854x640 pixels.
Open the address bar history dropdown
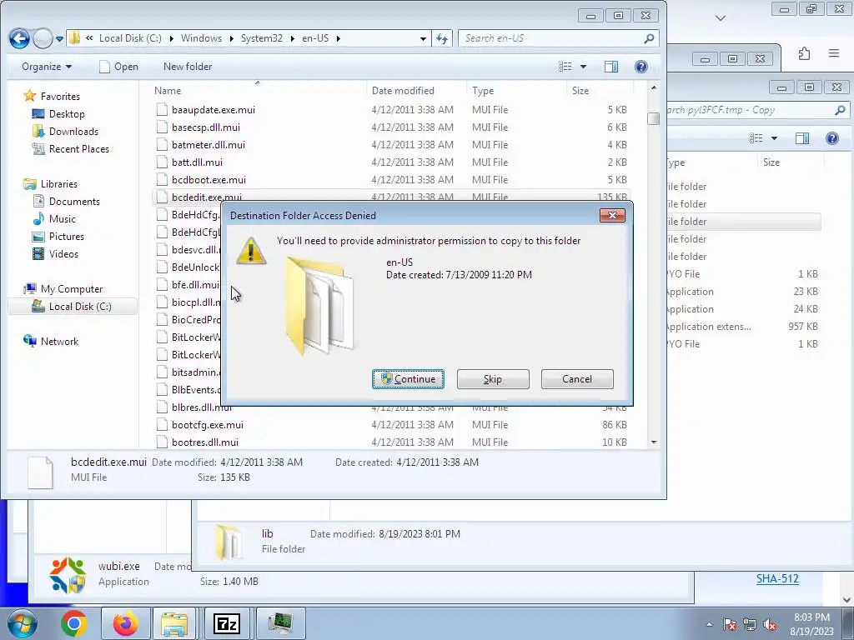[423, 38]
